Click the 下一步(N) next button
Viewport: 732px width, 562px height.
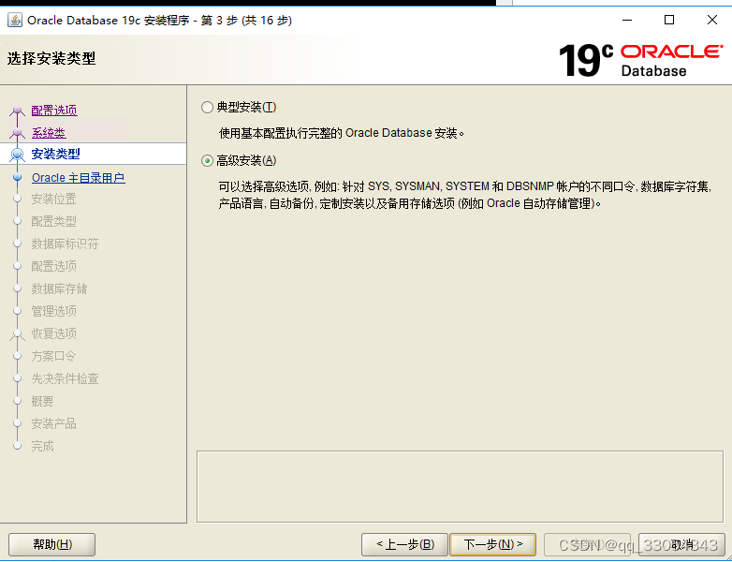pos(492,544)
